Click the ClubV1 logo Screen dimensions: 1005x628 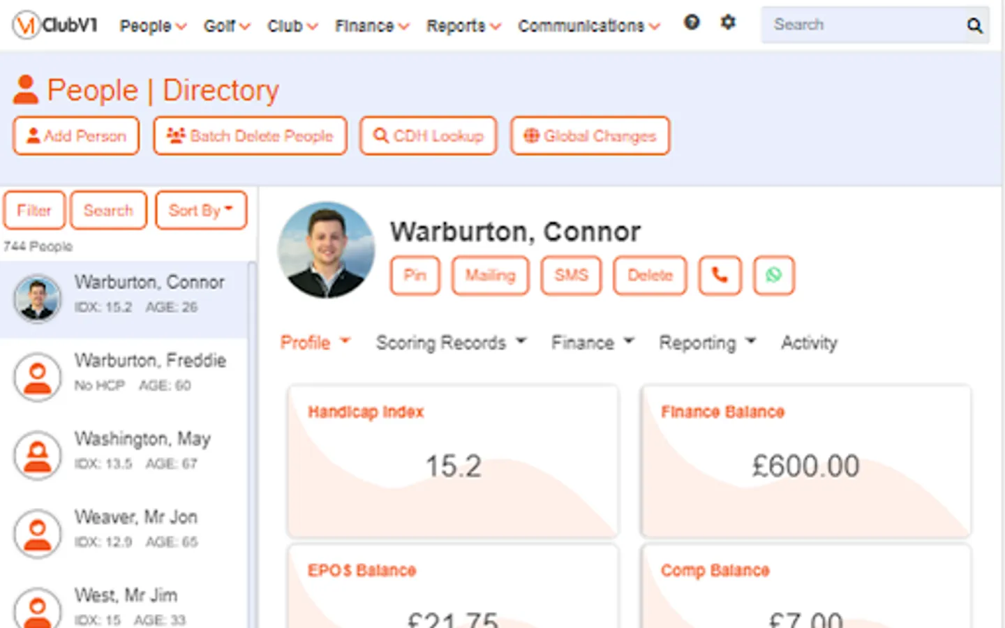(54, 25)
